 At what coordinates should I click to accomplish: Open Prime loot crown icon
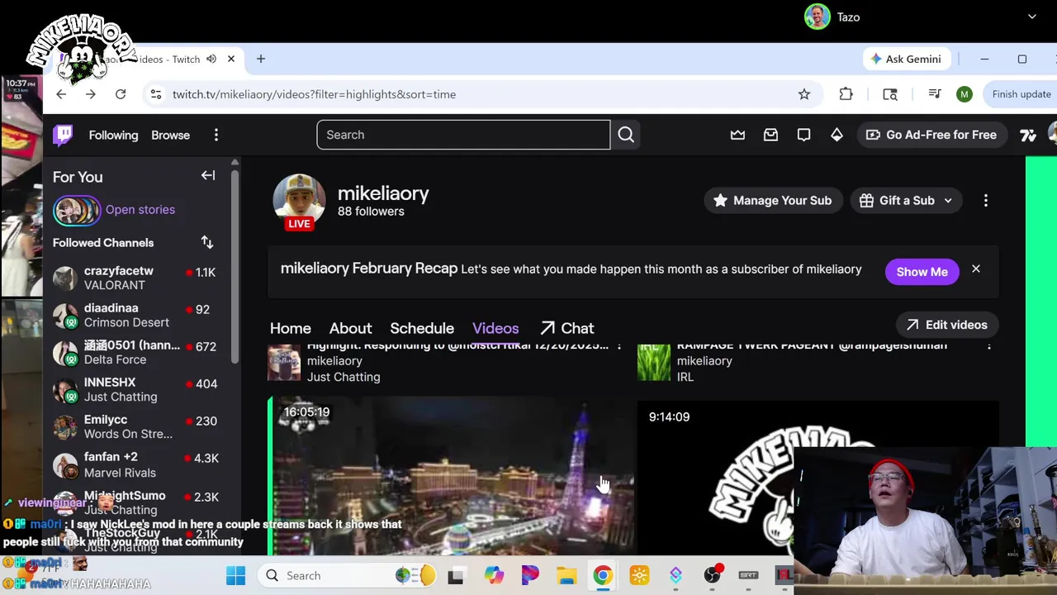pyautogui.click(x=737, y=135)
